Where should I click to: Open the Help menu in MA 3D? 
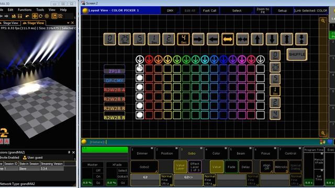pyautogui.click(x=63, y=10)
